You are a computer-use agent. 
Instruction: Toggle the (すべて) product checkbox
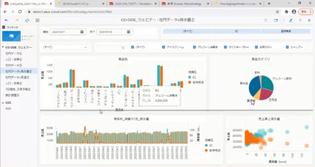(132, 47)
